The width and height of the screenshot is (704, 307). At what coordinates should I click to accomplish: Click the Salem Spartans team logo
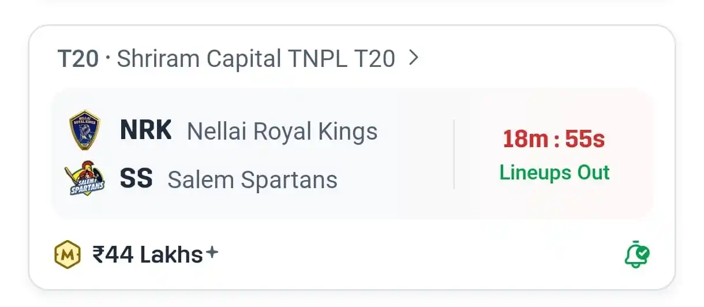pyautogui.click(x=85, y=178)
